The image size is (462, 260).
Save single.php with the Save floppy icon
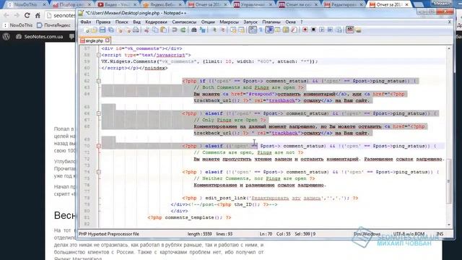[x=103, y=30]
